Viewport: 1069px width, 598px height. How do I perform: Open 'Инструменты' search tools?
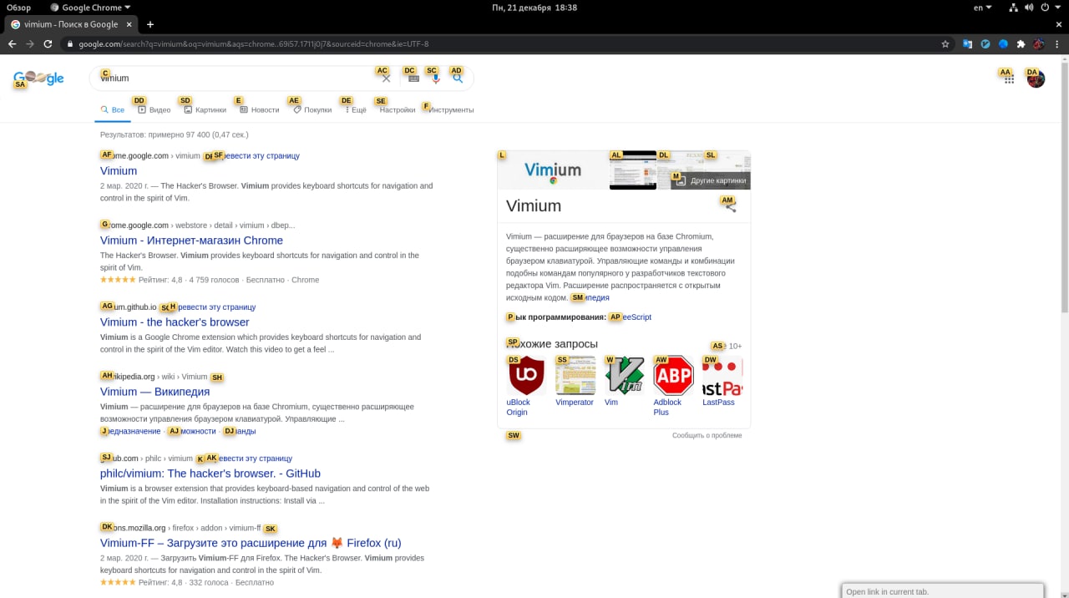click(x=451, y=109)
